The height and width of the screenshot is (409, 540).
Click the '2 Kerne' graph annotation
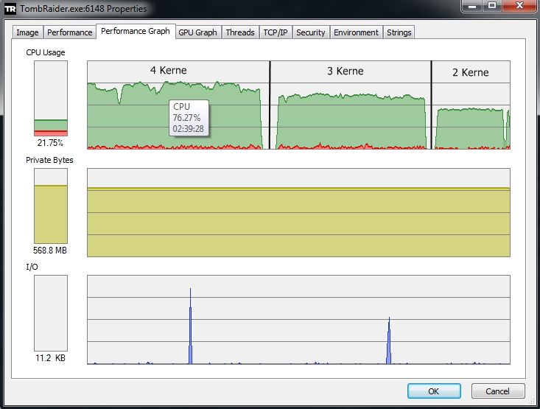tap(471, 72)
